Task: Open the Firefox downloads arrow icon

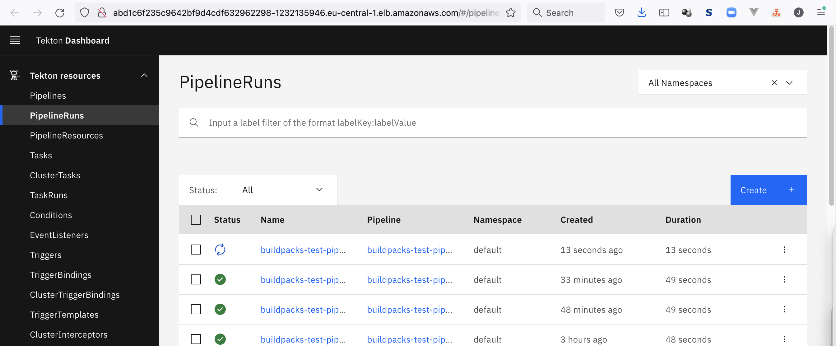Action: coord(641,13)
